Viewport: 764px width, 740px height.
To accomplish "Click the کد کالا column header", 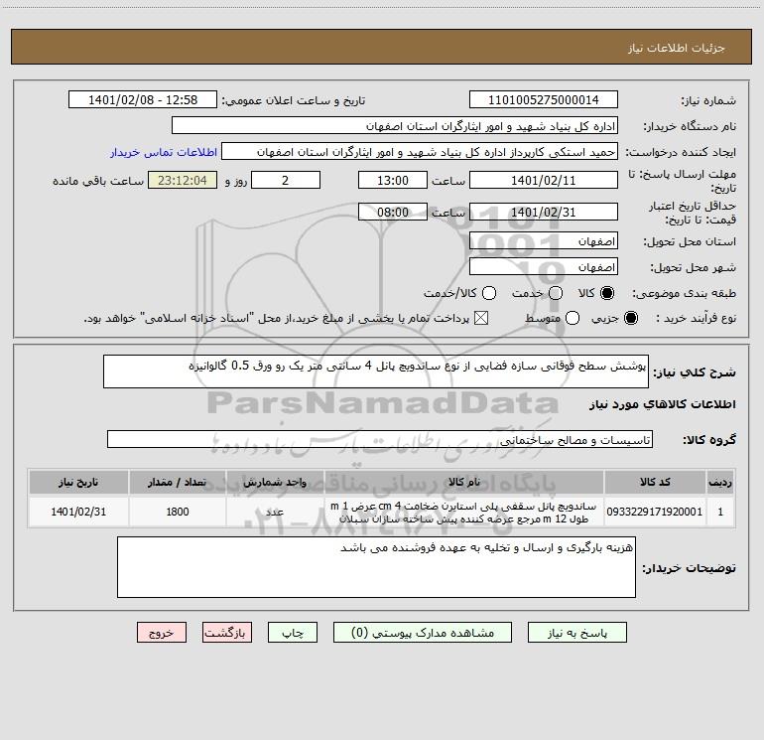I will (x=655, y=482).
